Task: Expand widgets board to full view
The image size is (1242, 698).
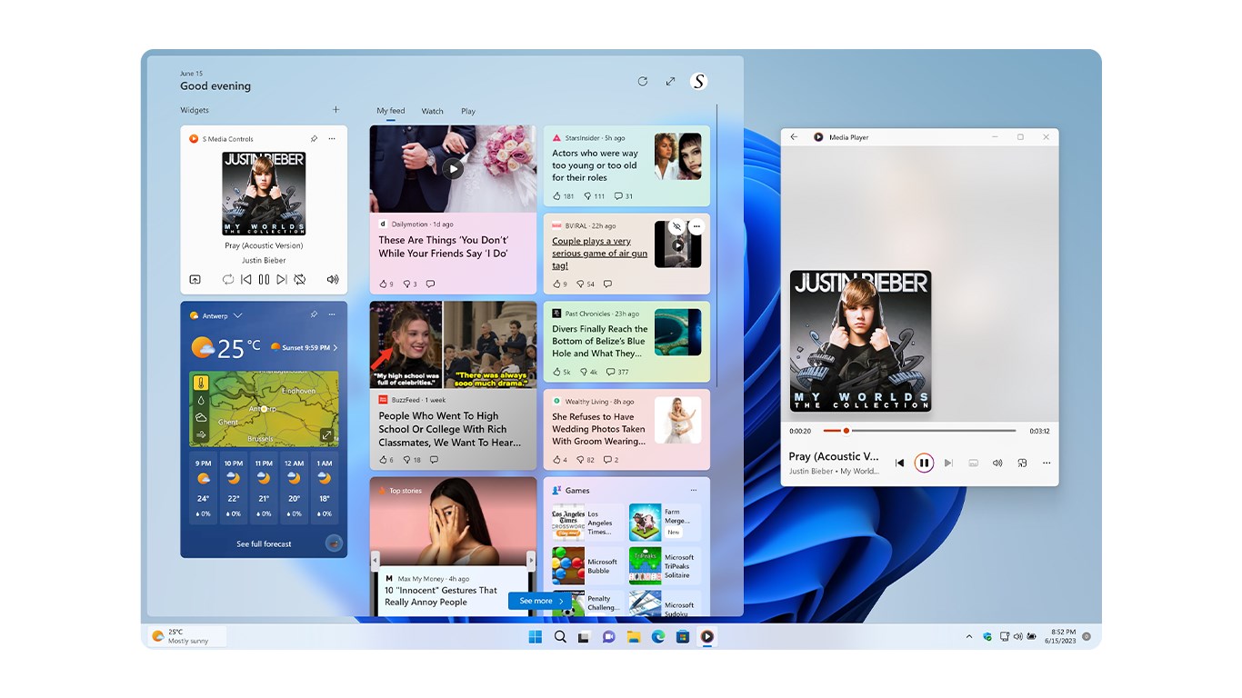Action: tap(670, 81)
